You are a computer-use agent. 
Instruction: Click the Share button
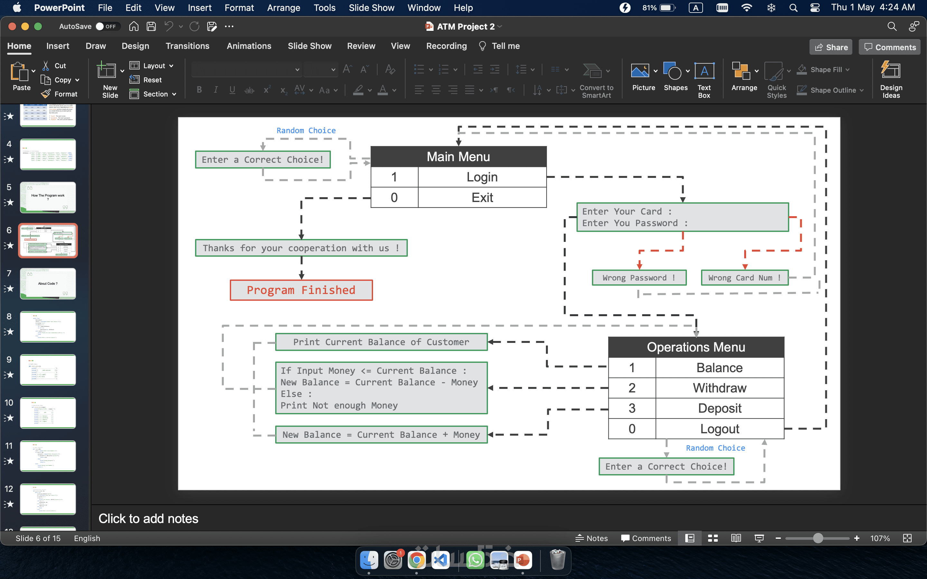click(831, 47)
